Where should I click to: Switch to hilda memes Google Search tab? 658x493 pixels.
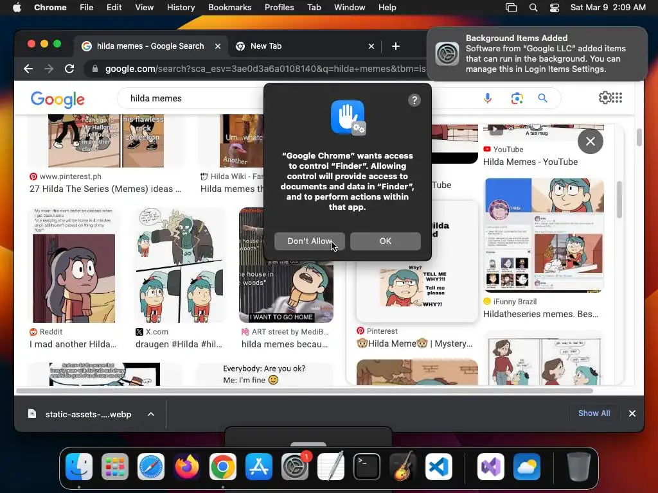click(150, 46)
